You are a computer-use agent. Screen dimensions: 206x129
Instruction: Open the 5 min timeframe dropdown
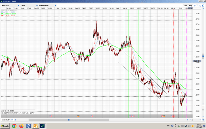(29, 6)
